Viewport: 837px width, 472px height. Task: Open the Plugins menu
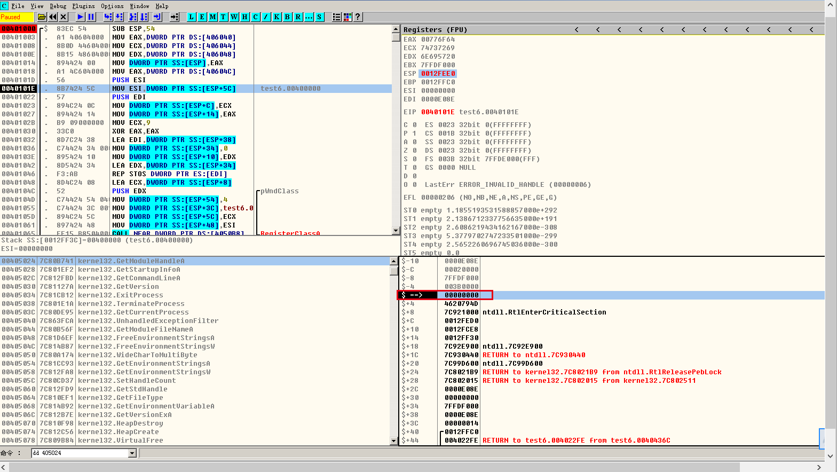(x=84, y=6)
